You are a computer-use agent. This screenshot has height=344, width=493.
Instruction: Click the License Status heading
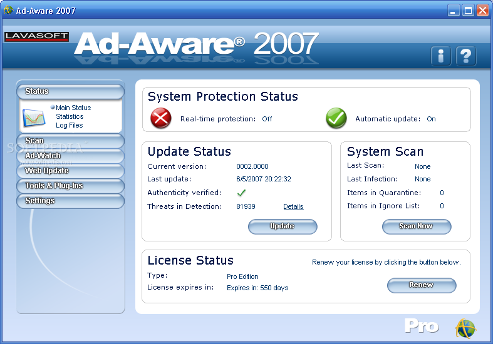pos(190,261)
